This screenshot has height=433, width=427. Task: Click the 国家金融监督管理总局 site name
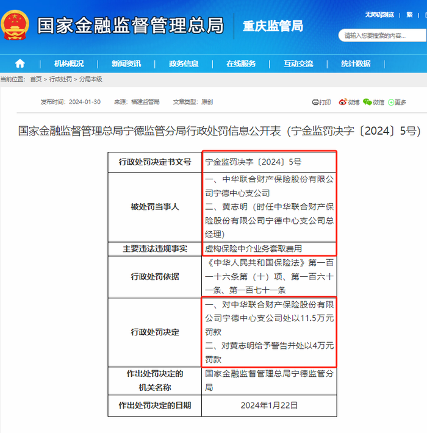tap(130, 26)
